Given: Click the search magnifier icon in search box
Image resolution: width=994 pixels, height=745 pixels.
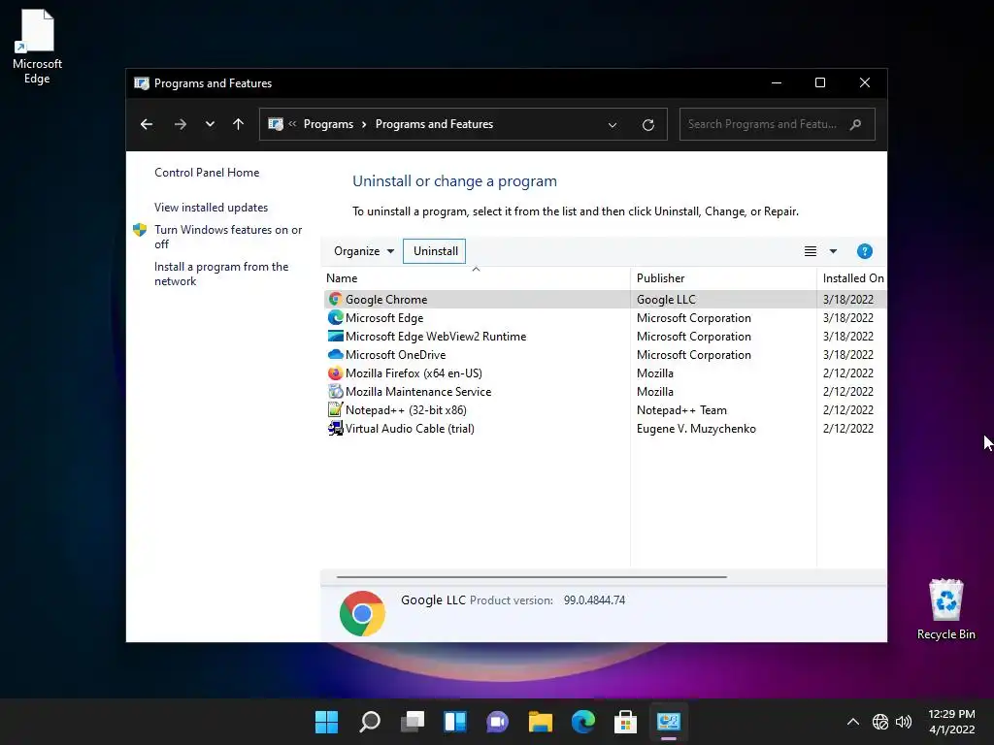Looking at the screenshot, I should pyautogui.click(x=856, y=124).
